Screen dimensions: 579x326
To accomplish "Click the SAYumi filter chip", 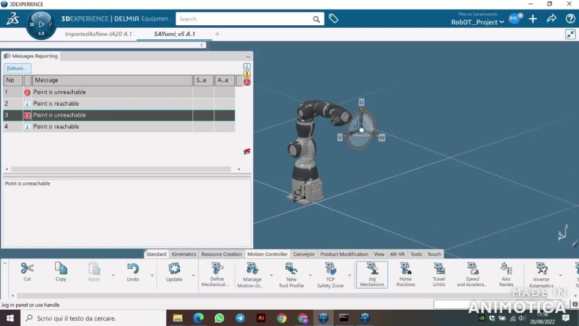I will point(17,68).
